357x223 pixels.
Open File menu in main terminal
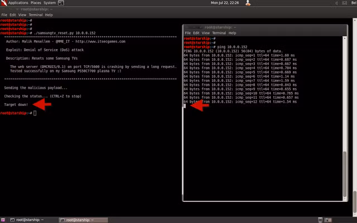4,15
